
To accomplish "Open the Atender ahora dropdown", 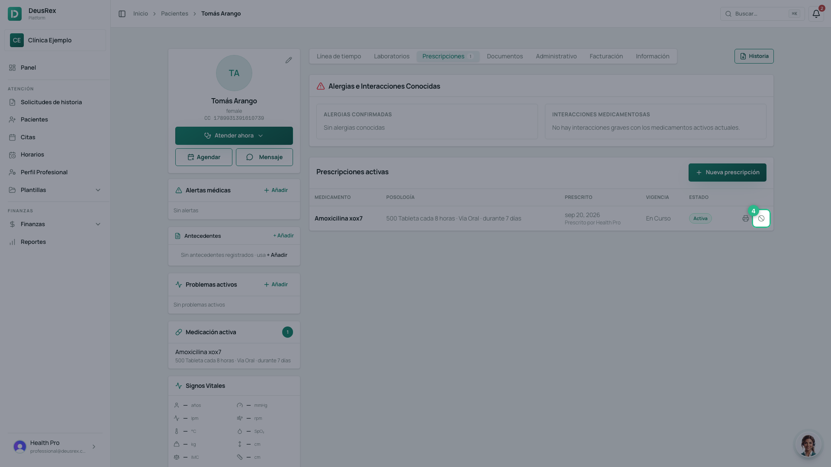I will 234,136.
